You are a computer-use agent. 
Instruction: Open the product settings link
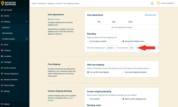tap(70, 98)
